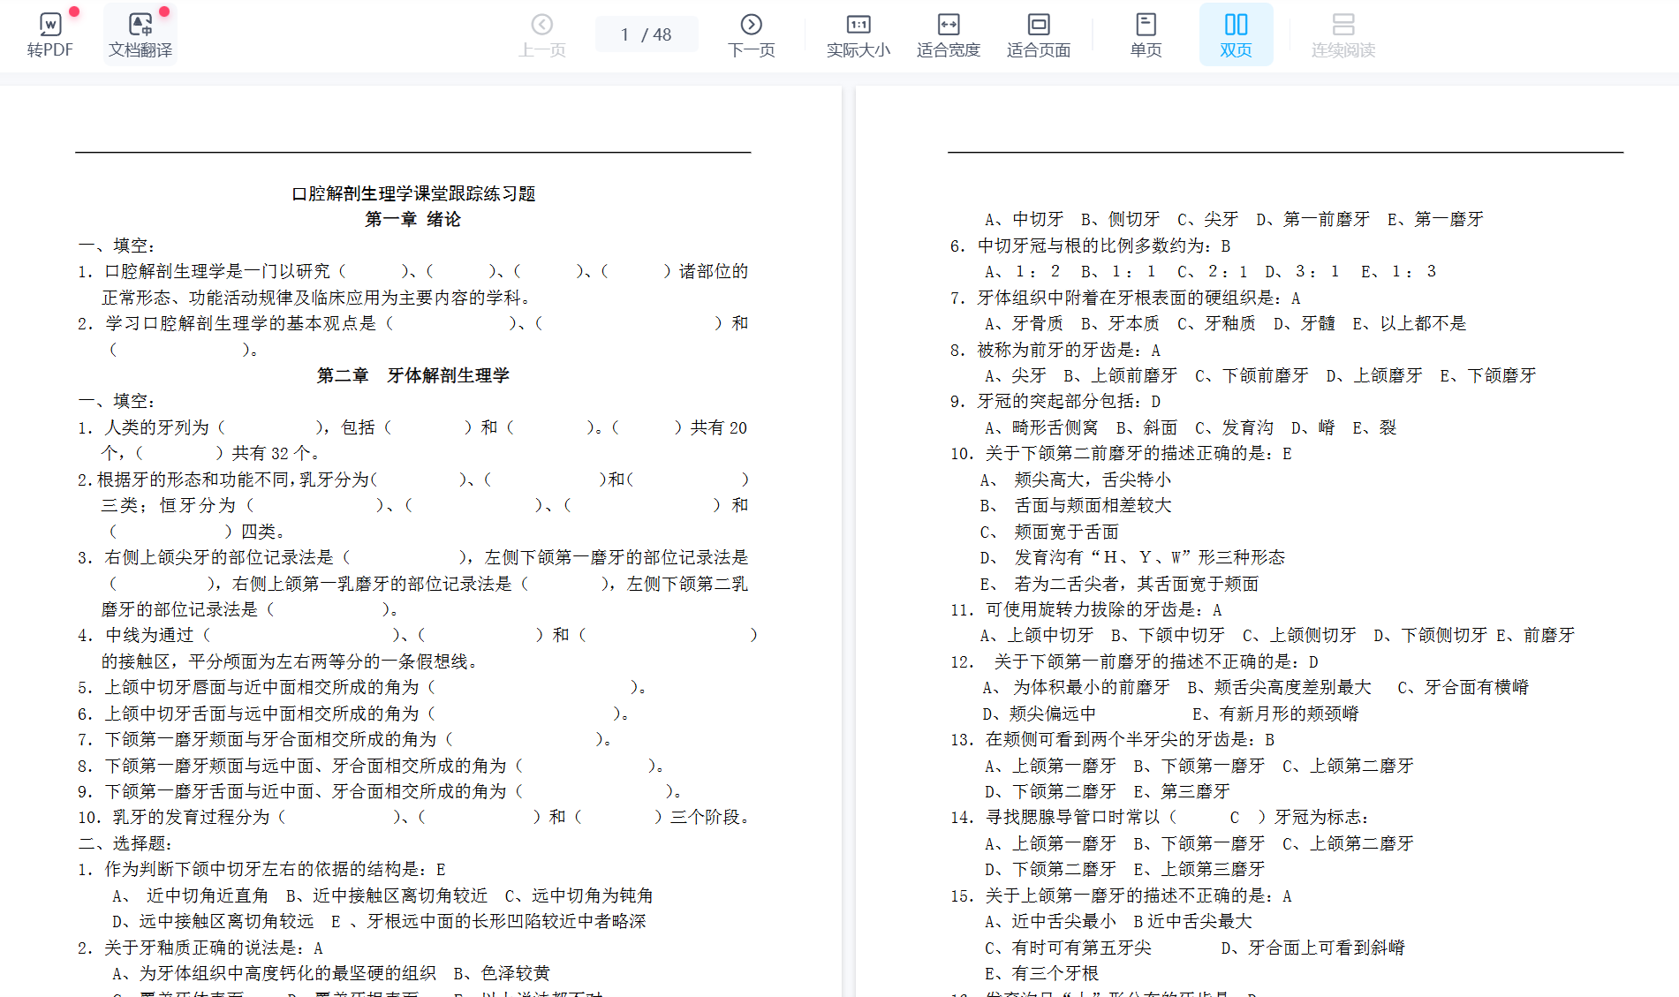
Task: Go to previous page with 上一页
Action: [541, 34]
